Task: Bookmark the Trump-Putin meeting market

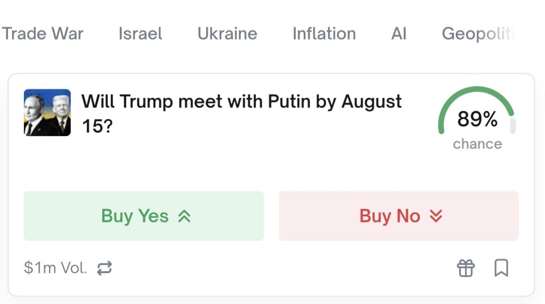Action: tap(501, 268)
